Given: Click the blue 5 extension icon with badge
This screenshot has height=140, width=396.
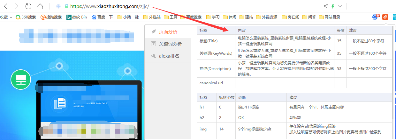Looking at the screenshot, I should [376, 17].
